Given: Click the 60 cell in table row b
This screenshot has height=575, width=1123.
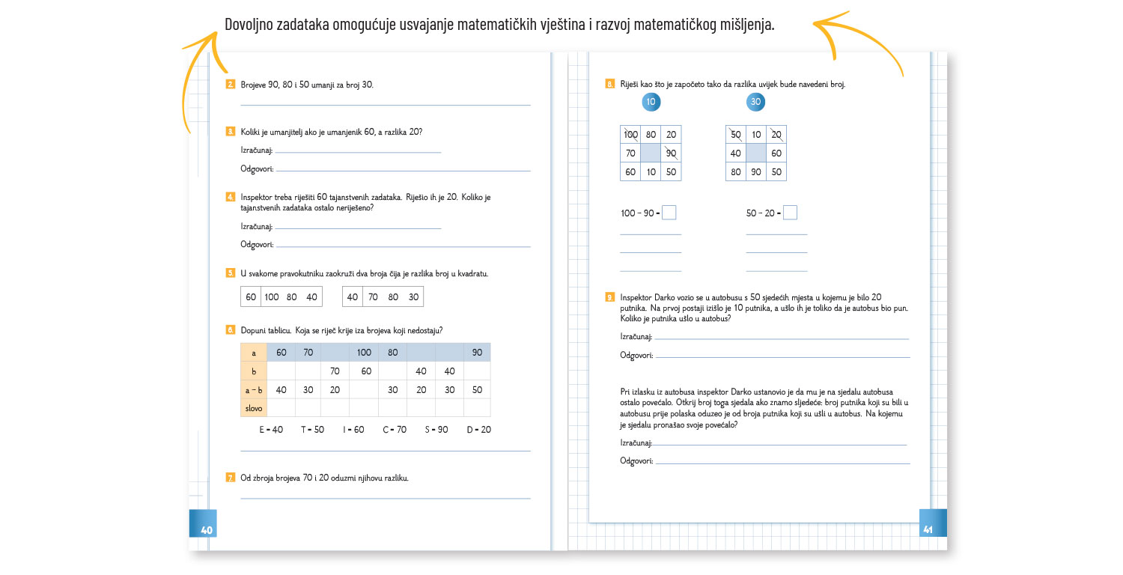Looking at the screenshot, I should [x=365, y=371].
